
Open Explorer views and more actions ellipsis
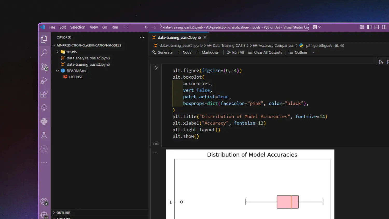(x=142, y=37)
